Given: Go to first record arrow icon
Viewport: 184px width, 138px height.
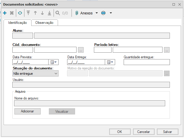Looking at the screenshot, I should click(29, 13).
